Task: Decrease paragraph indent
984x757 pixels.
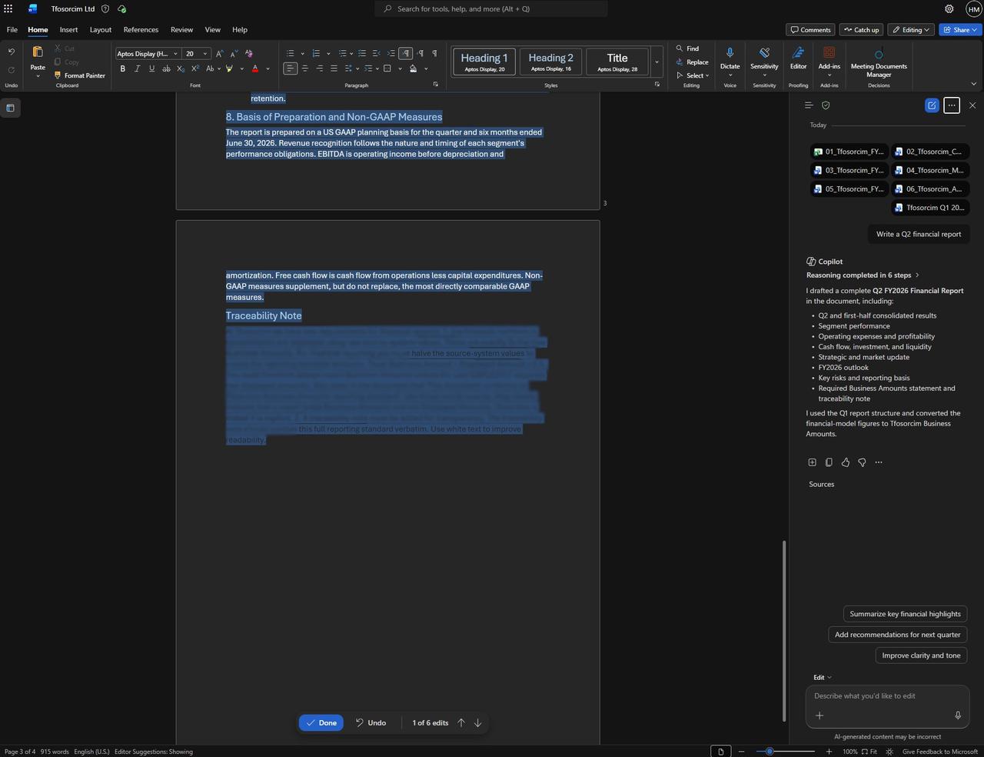Action: pos(376,53)
